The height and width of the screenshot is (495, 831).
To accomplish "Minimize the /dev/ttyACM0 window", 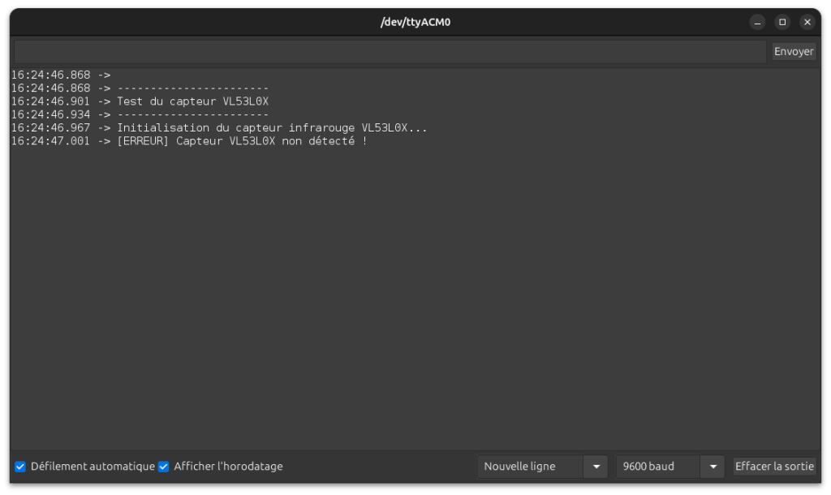I will click(757, 22).
